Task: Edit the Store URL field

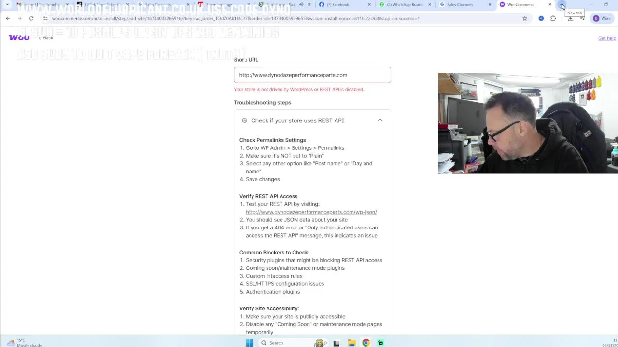Action: pyautogui.click(x=312, y=75)
